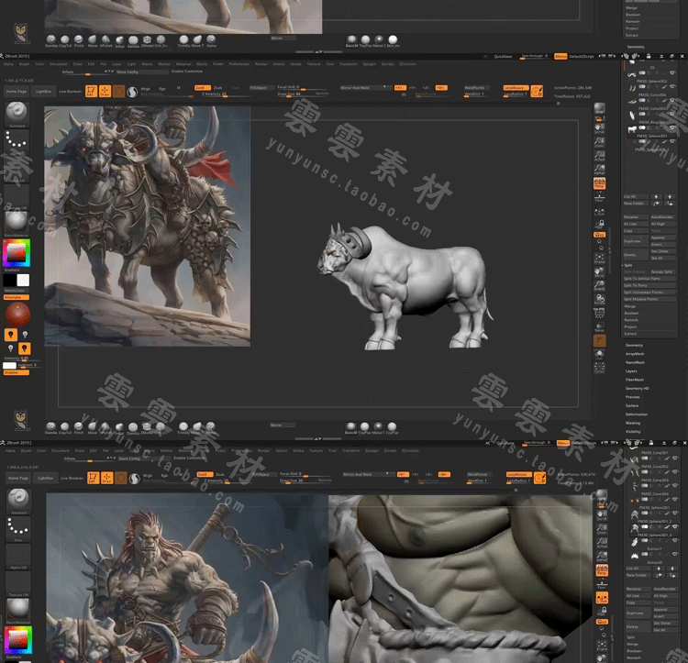This screenshot has height=663, width=688.
Task: Click LazyMouse brush icon in middle window
Action: 537,91
